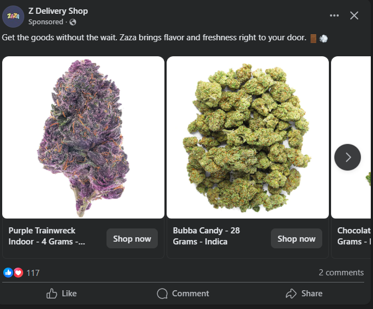The height and width of the screenshot is (309, 373).
Task: Dismiss the sponsored post with X
Action: tap(354, 15)
